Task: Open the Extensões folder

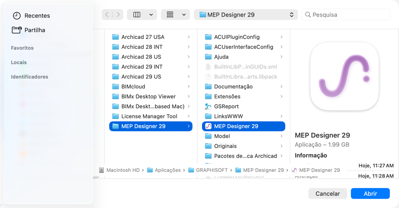Action: [x=244, y=97]
